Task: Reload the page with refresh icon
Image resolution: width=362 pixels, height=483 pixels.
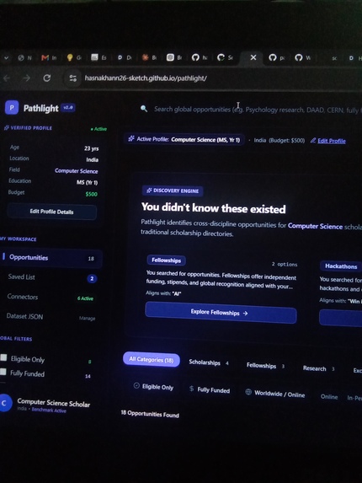Action: 47,78
